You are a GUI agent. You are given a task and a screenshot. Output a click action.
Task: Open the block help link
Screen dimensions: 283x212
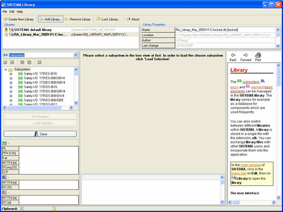tap(235, 87)
